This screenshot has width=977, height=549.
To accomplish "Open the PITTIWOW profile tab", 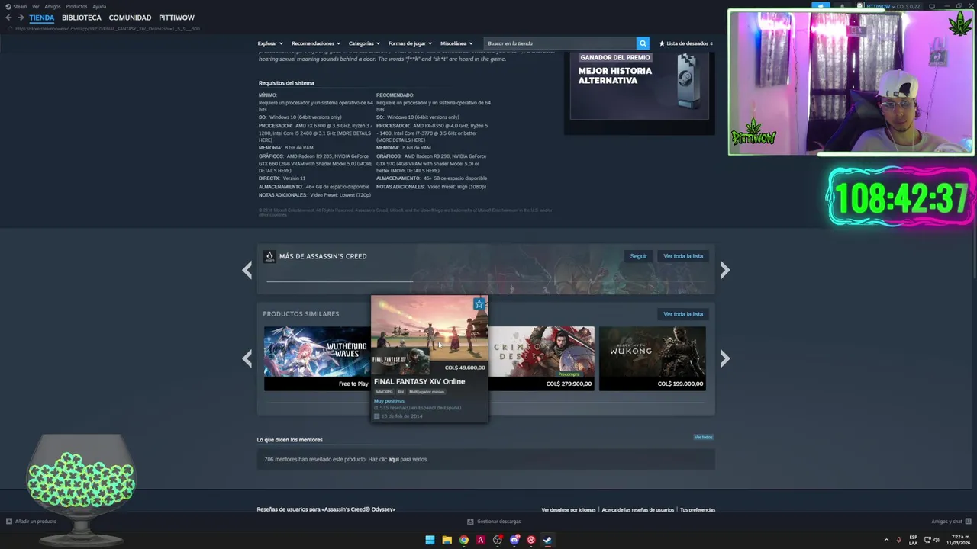I will coord(176,18).
